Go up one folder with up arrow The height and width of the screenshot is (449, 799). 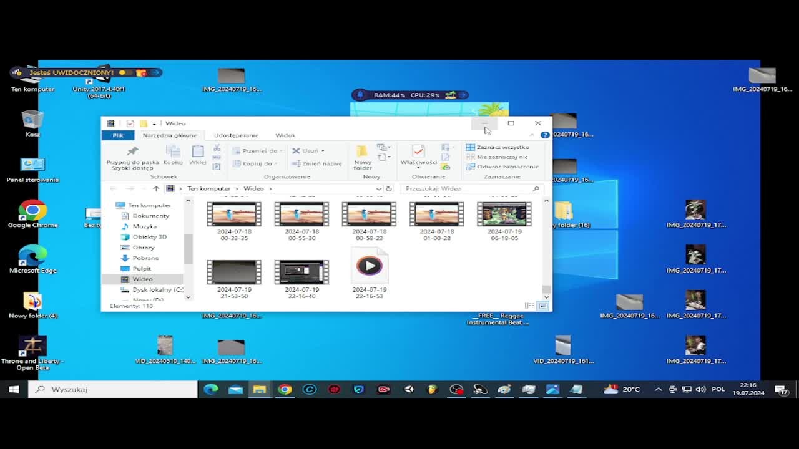(x=156, y=188)
